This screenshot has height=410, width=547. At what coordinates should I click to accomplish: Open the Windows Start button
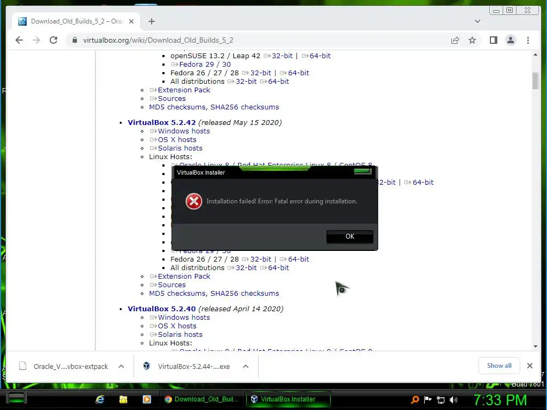tap(16, 398)
